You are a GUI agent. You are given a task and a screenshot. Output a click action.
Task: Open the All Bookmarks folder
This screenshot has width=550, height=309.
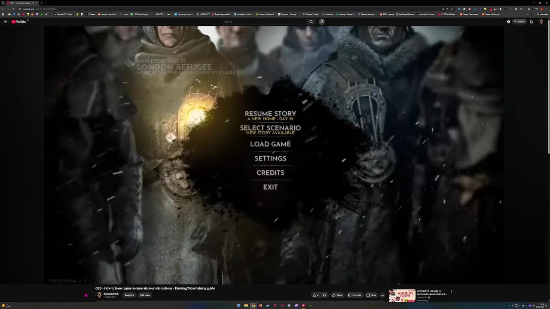point(541,14)
